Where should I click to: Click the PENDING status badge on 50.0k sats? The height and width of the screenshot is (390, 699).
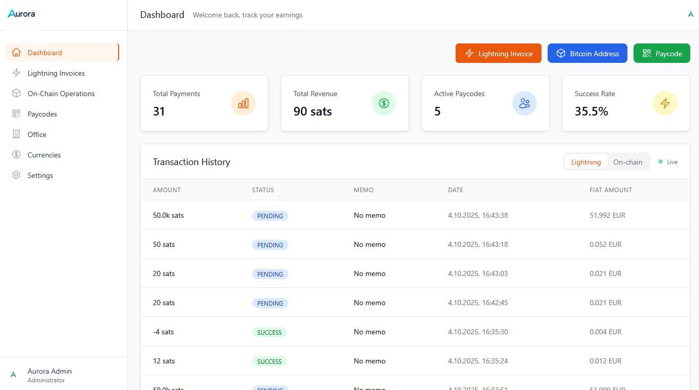tap(270, 215)
